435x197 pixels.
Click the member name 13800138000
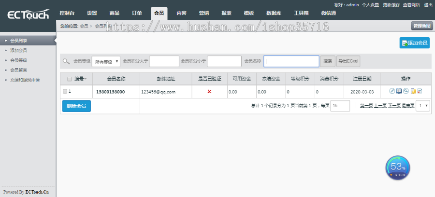pyautogui.click(x=110, y=92)
